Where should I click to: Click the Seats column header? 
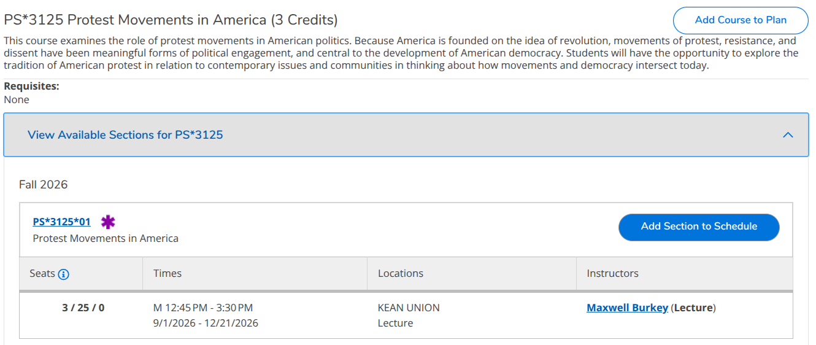tap(42, 273)
